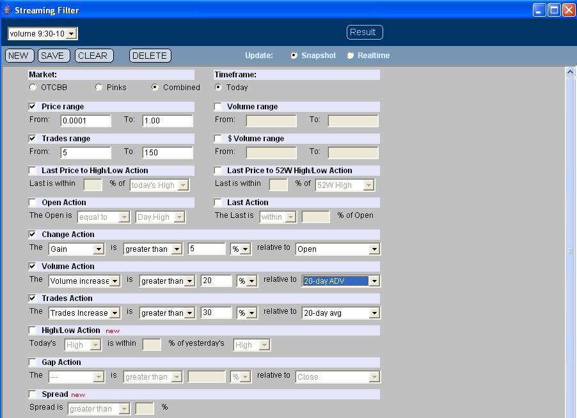Click the scrollbar up arrow
Viewport: 577px width, 418px height.
tap(570, 72)
